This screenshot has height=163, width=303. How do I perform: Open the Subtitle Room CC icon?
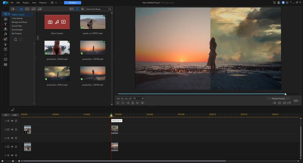5,65
